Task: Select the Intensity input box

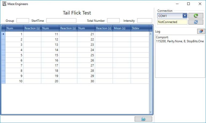Action: pos(145,21)
